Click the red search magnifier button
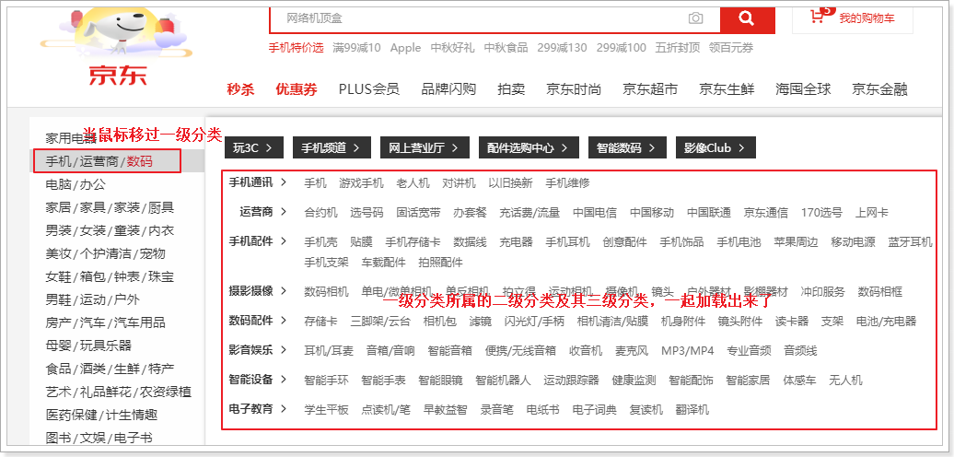Screen dimensions: 954x457 click(747, 18)
